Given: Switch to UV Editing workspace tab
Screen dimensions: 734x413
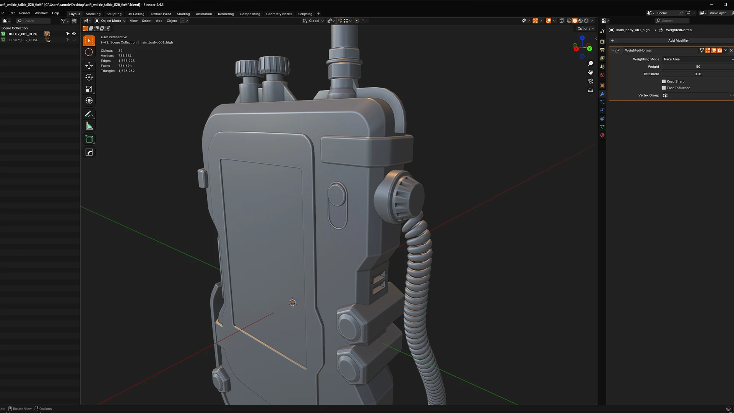Looking at the screenshot, I should click(x=136, y=14).
